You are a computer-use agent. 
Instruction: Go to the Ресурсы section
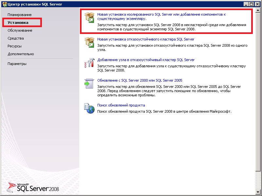point(15,46)
